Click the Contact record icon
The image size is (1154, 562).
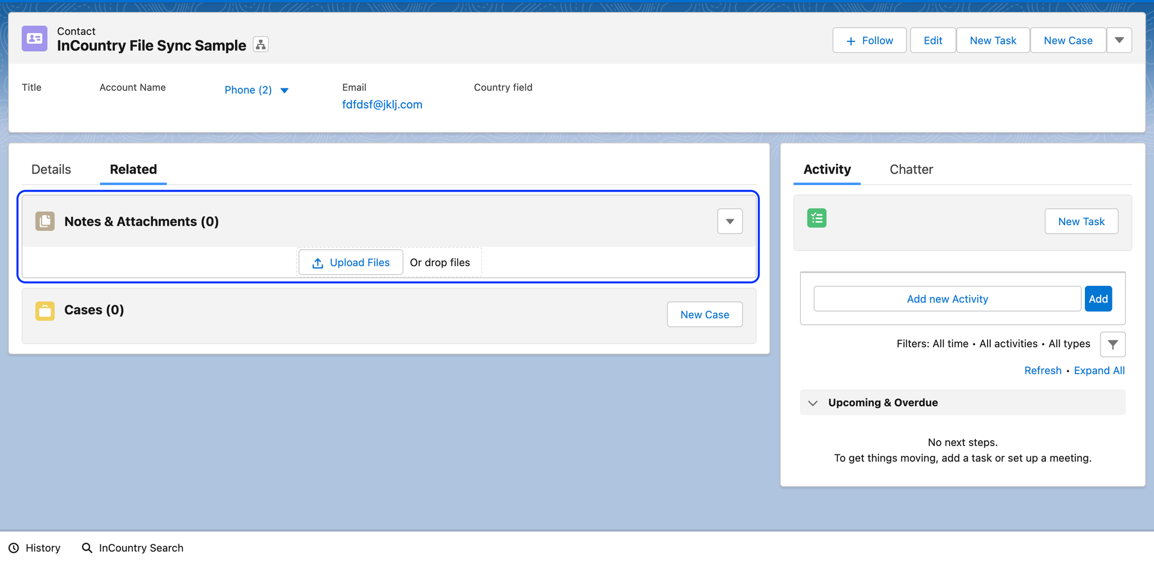coord(34,38)
